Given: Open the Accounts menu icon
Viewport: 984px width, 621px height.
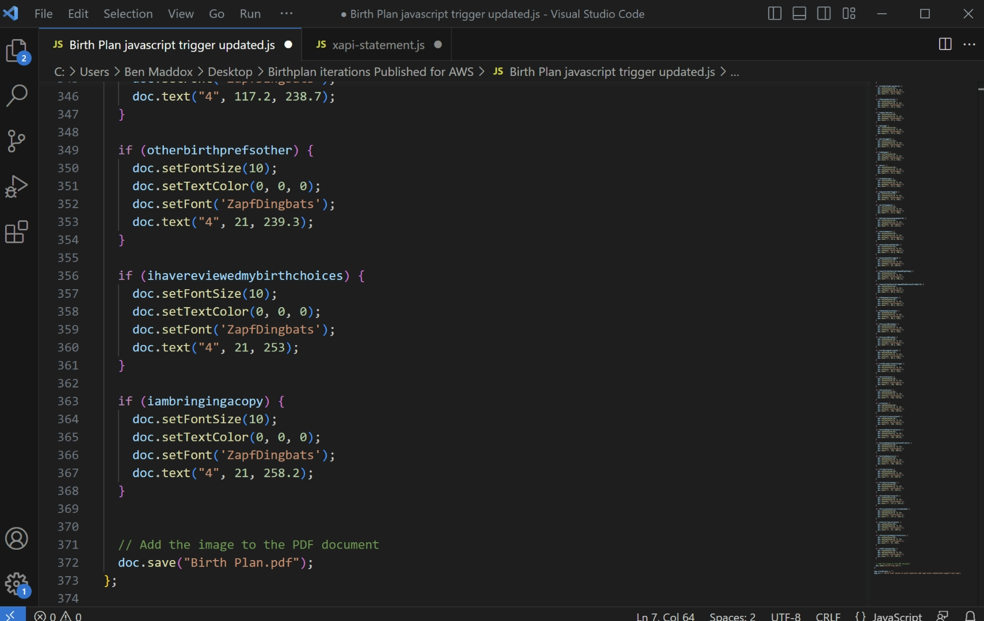Looking at the screenshot, I should (x=17, y=539).
